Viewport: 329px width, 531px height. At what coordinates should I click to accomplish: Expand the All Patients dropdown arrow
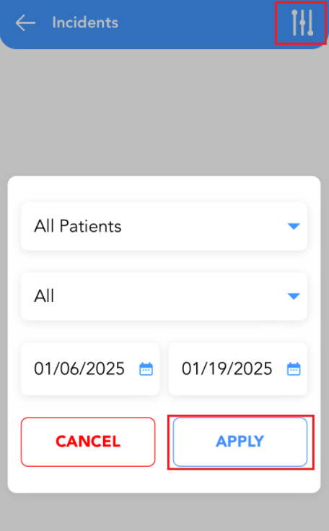point(294,226)
